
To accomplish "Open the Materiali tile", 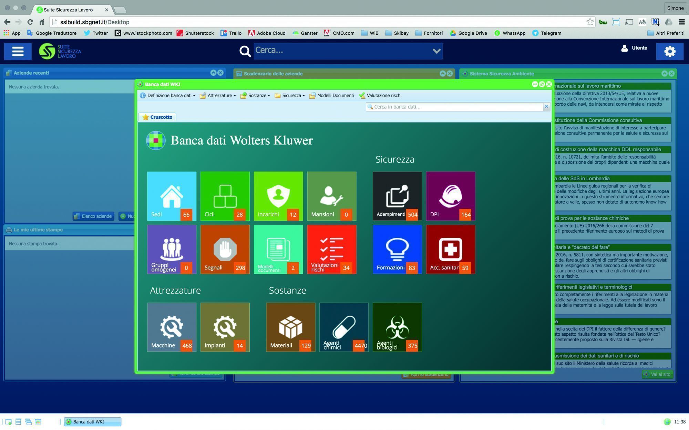I will [x=290, y=327].
